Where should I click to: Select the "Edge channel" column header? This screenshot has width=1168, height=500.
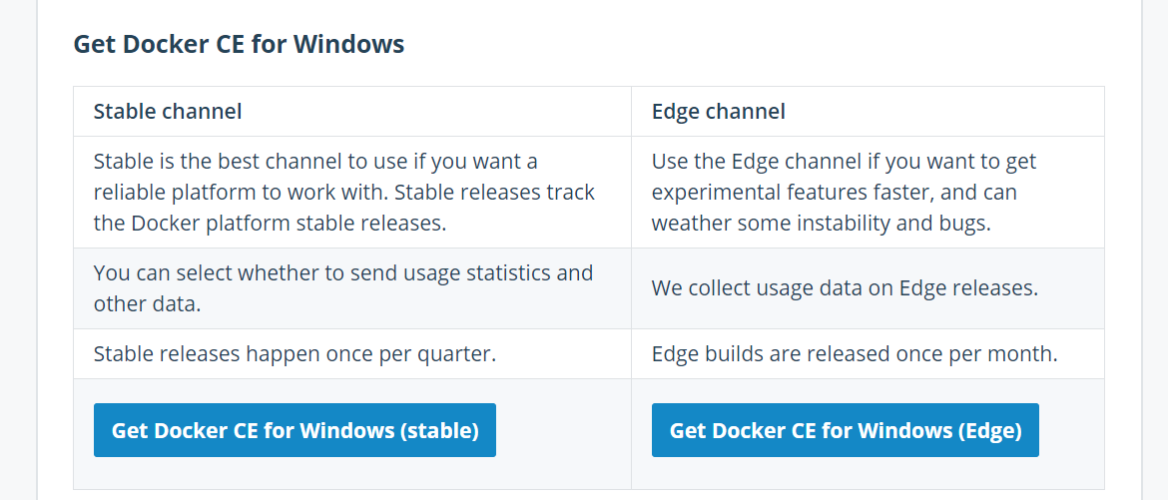coord(718,112)
